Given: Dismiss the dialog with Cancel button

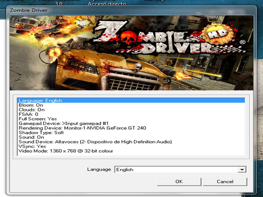Looking at the screenshot, I should (x=225, y=182).
